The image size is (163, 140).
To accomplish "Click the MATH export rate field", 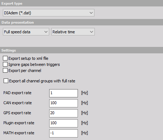I will point(64,133).
